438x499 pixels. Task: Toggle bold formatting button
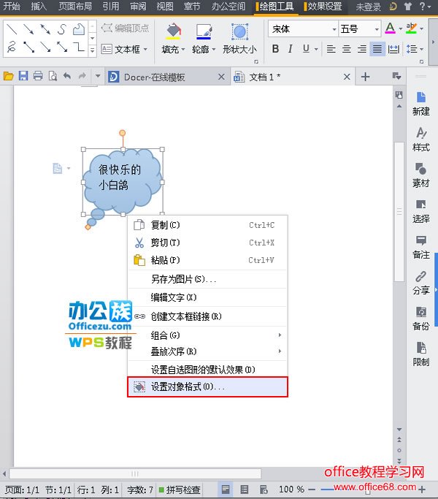coord(275,49)
